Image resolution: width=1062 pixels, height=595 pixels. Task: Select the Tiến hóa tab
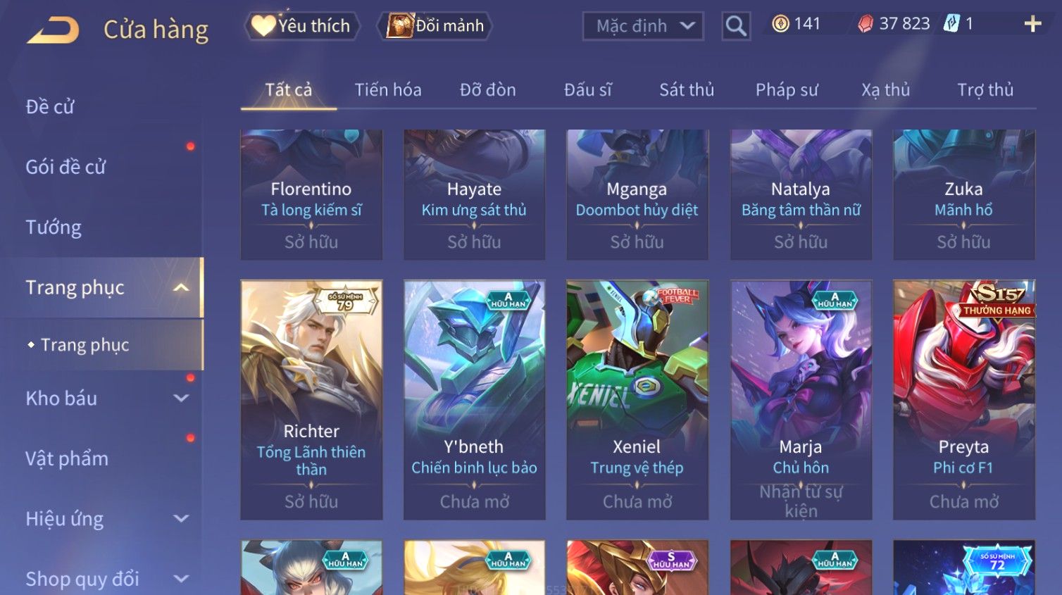pyautogui.click(x=388, y=90)
